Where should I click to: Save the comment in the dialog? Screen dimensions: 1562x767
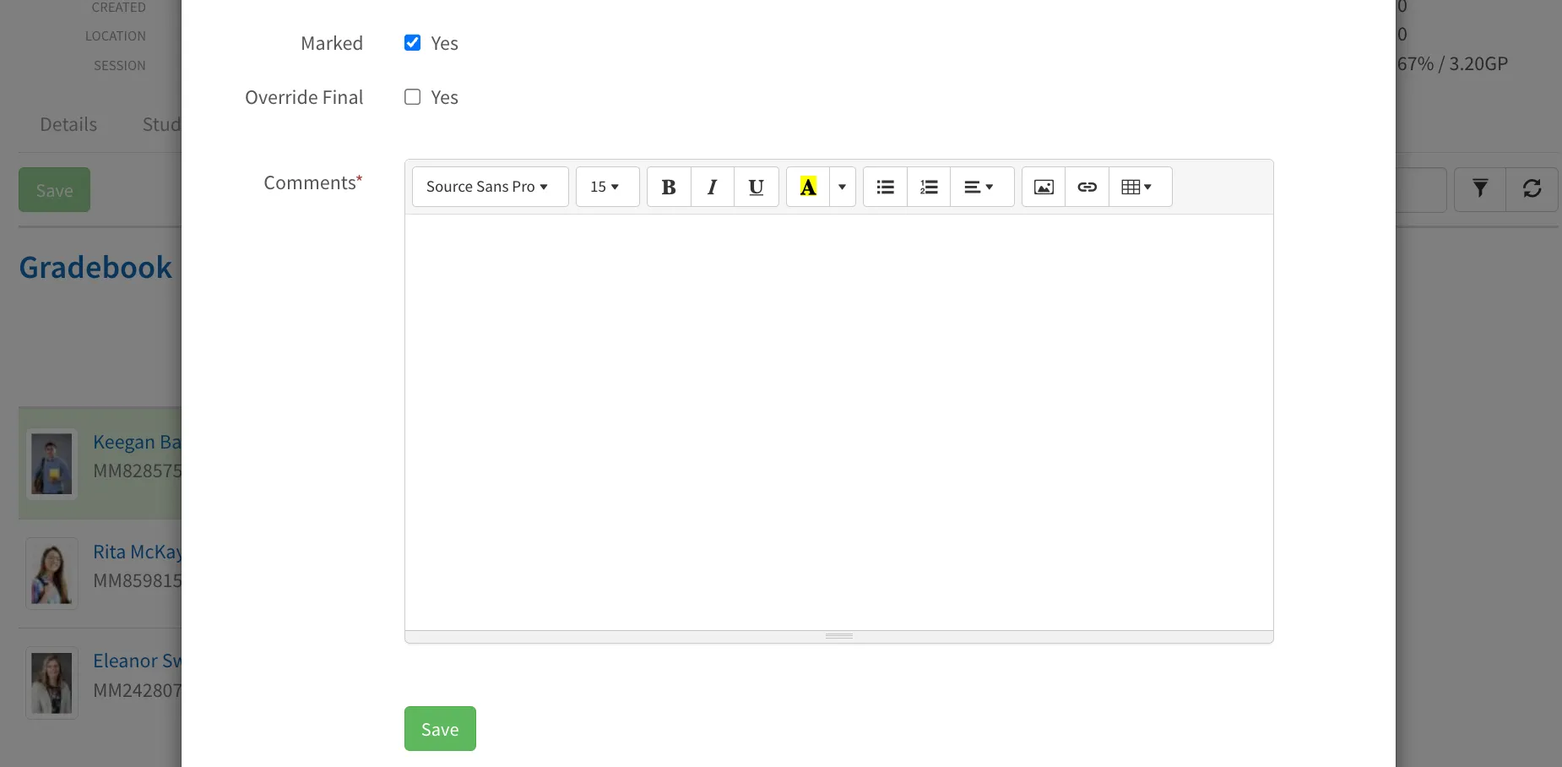(x=440, y=729)
